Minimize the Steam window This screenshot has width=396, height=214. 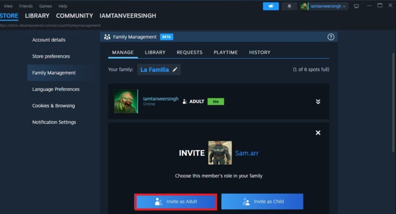point(369,5)
